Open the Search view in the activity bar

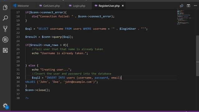(5, 18)
